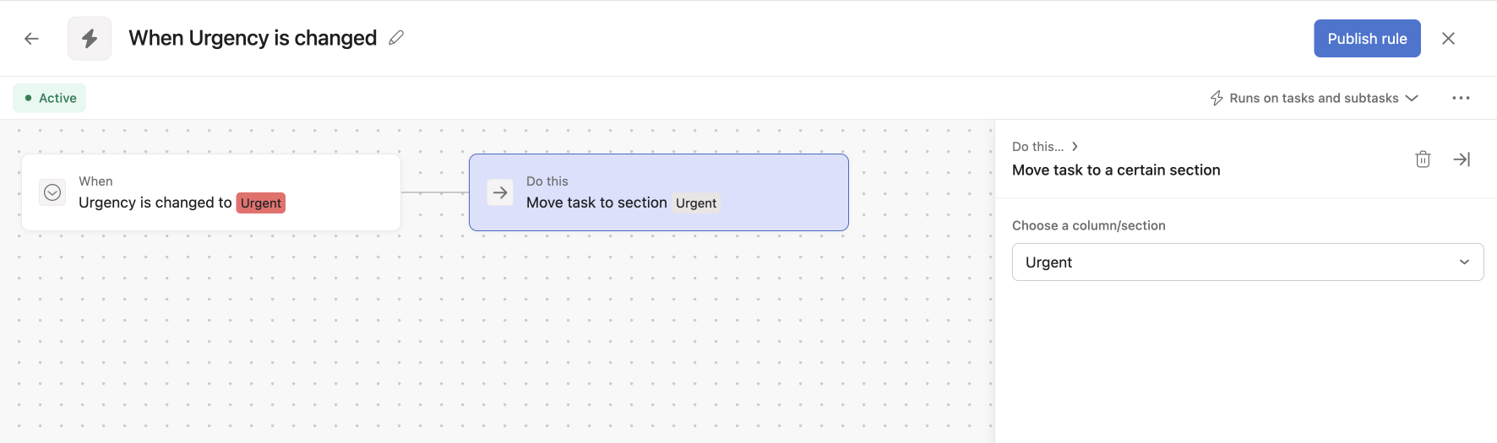Expand the Do this... breadcrumb
1497x443 pixels.
[1045, 146]
